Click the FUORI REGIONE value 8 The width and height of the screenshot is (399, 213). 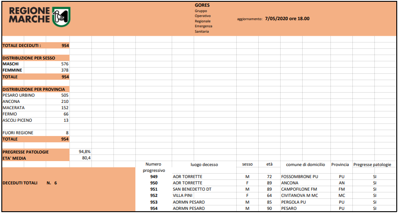(x=67, y=133)
